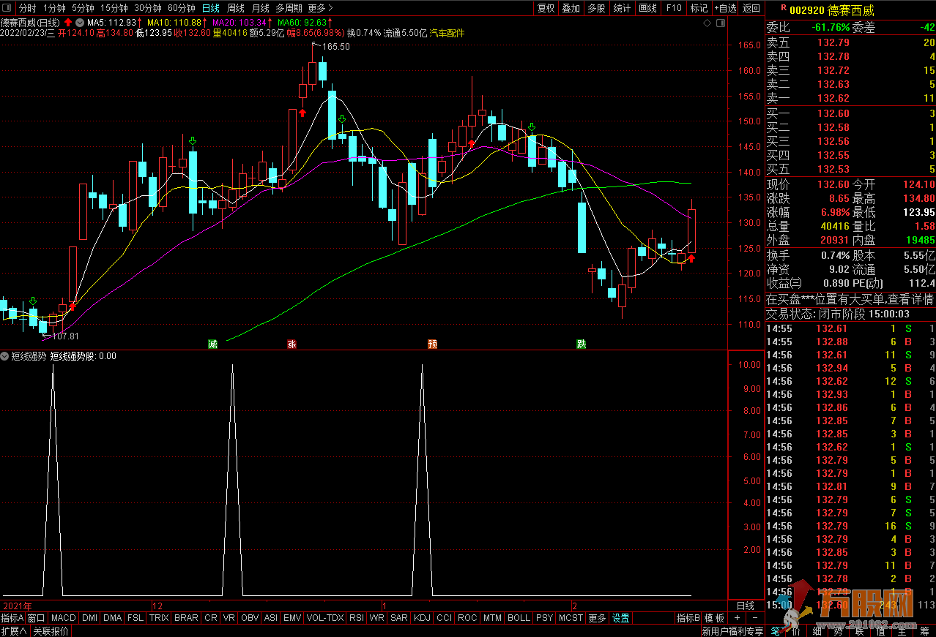Select the 30分钟 period tab
The height and width of the screenshot is (637, 936).
click(x=147, y=8)
